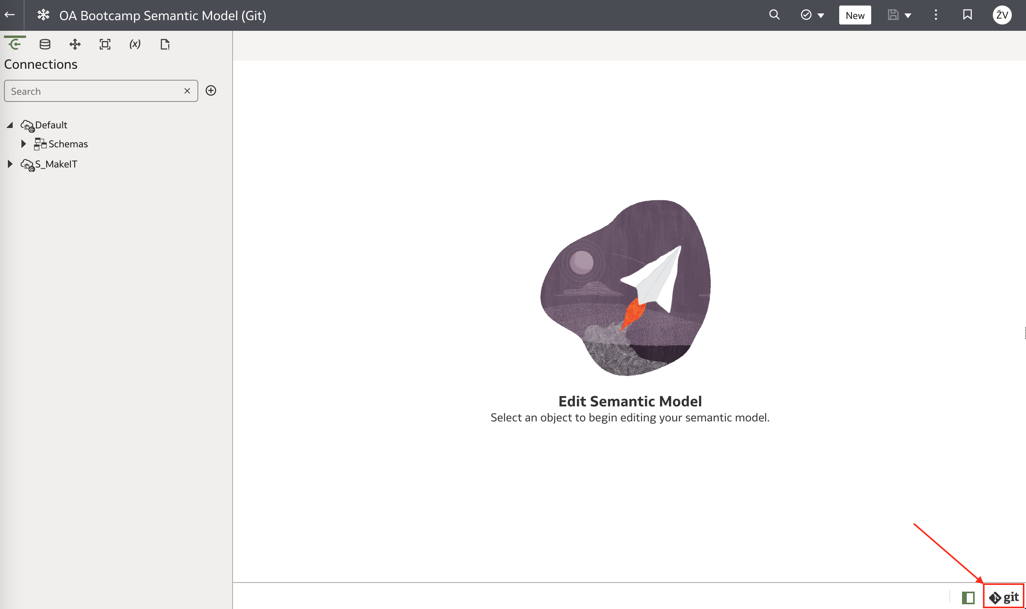This screenshot has height=609, width=1026.
Task: Click the Document/Script icon in sidebar
Action: pyautogui.click(x=164, y=44)
